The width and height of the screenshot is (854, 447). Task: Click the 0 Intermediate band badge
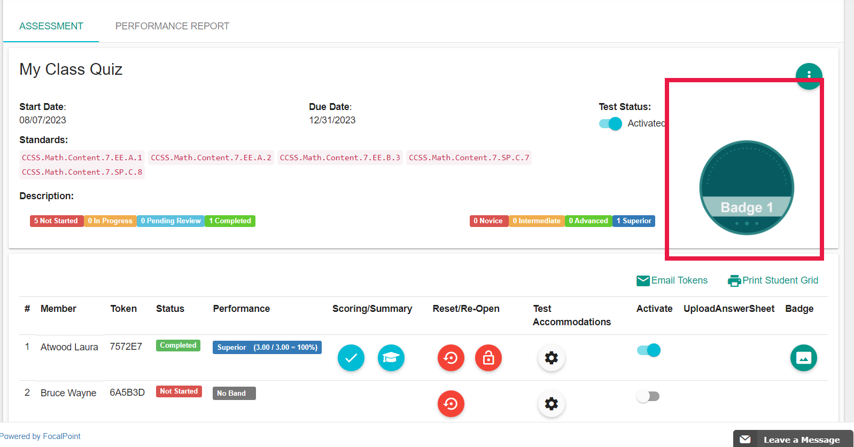(537, 221)
